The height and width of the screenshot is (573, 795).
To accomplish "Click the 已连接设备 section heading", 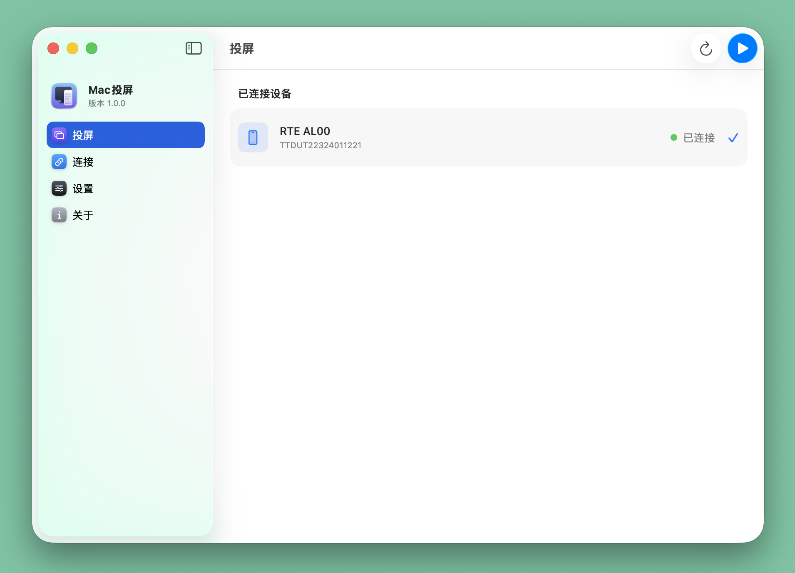I will click(x=265, y=94).
